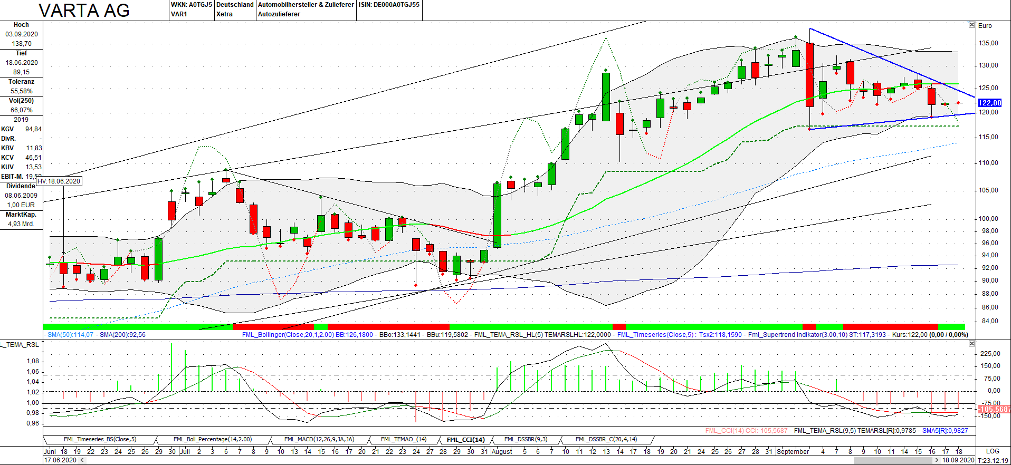Click the Autozulieferer industry label
The image size is (1011, 465).
pyautogui.click(x=279, y=14)
